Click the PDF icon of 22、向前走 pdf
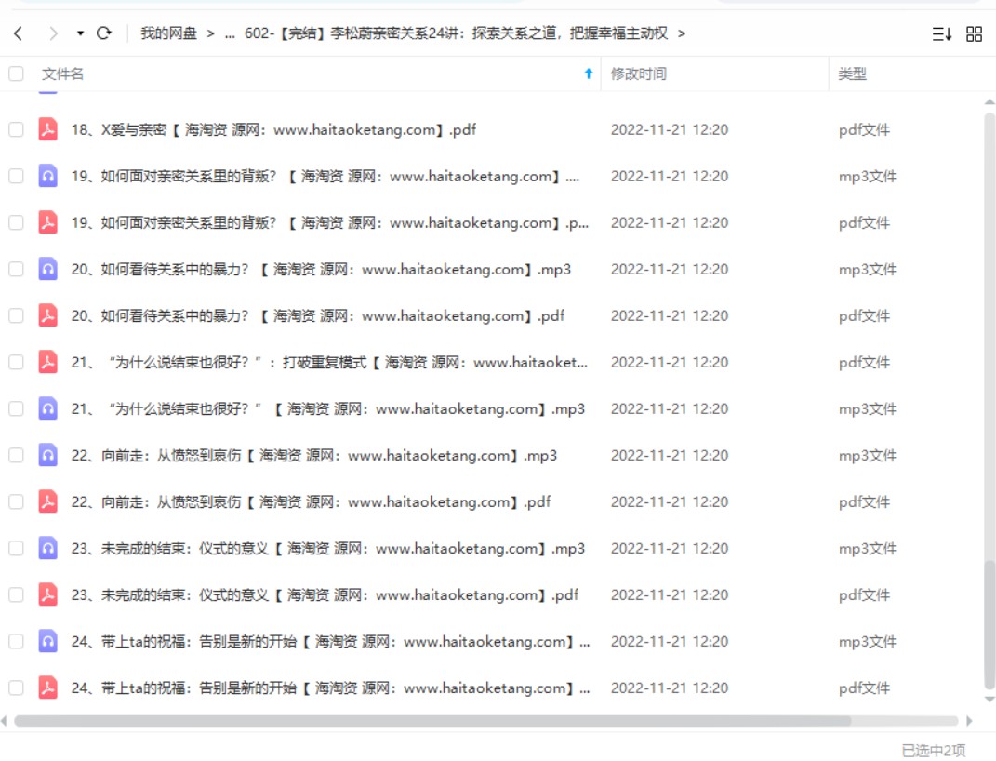The height and width of the screenshot is (761, 996). [47, 501]
